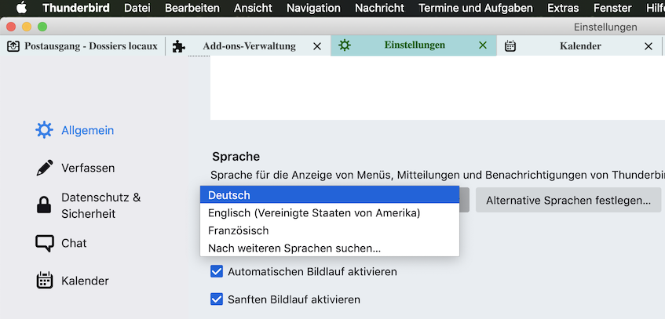Click the Verfassen pencil icon
This screenshot has width=665, height=319.
pyautogui.click(x=45, y=168)
